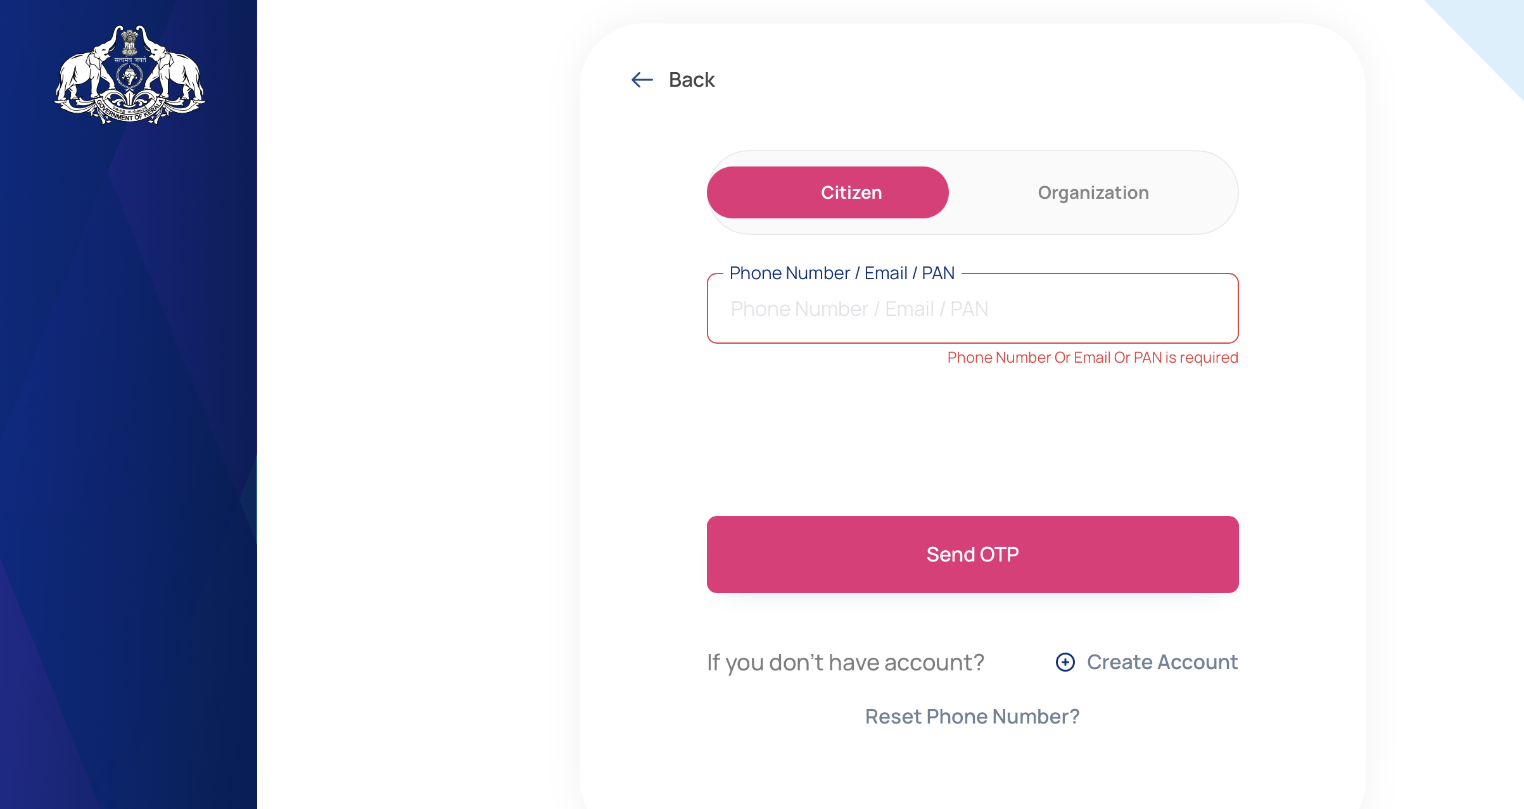Click the Government of Kerala ribbon banner

coord(129,113)
